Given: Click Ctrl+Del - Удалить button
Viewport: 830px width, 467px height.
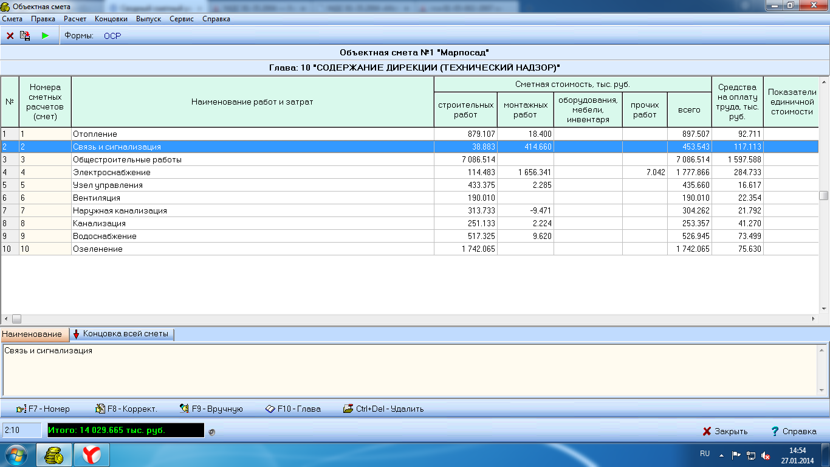Looking at the screenshot, I should click(383, 409).
